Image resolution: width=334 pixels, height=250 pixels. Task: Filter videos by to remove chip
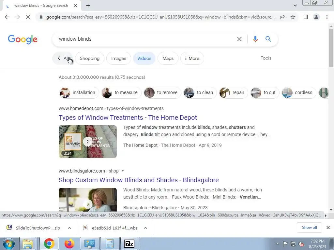162,93
